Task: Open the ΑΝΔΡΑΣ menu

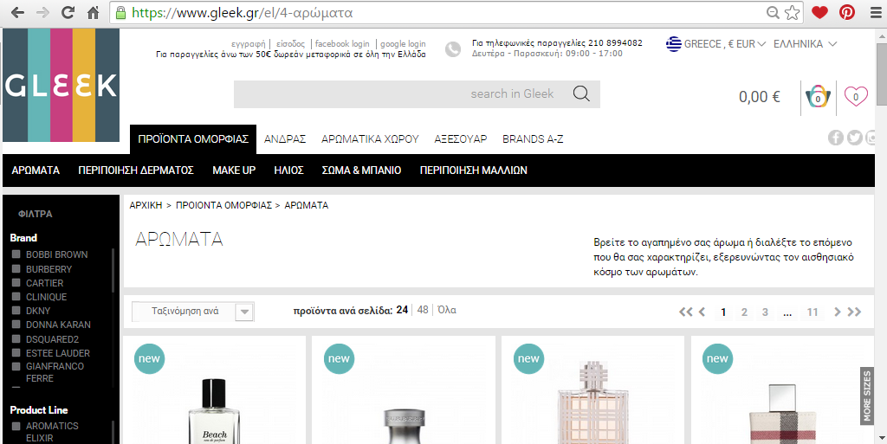Action: 284,139
